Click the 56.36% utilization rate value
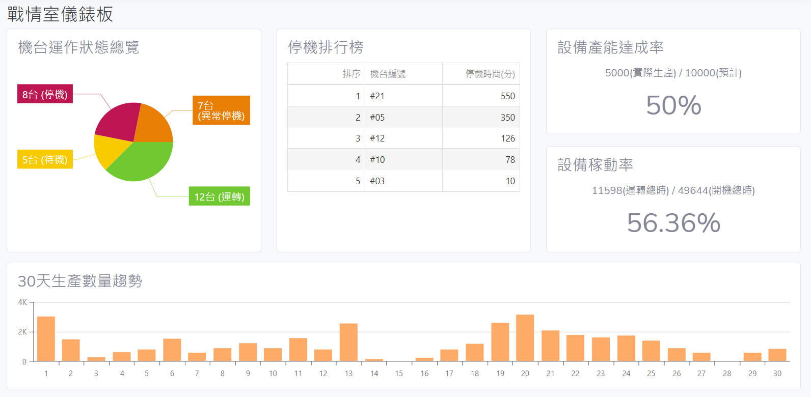811x397 pixels. coord(673,223)
